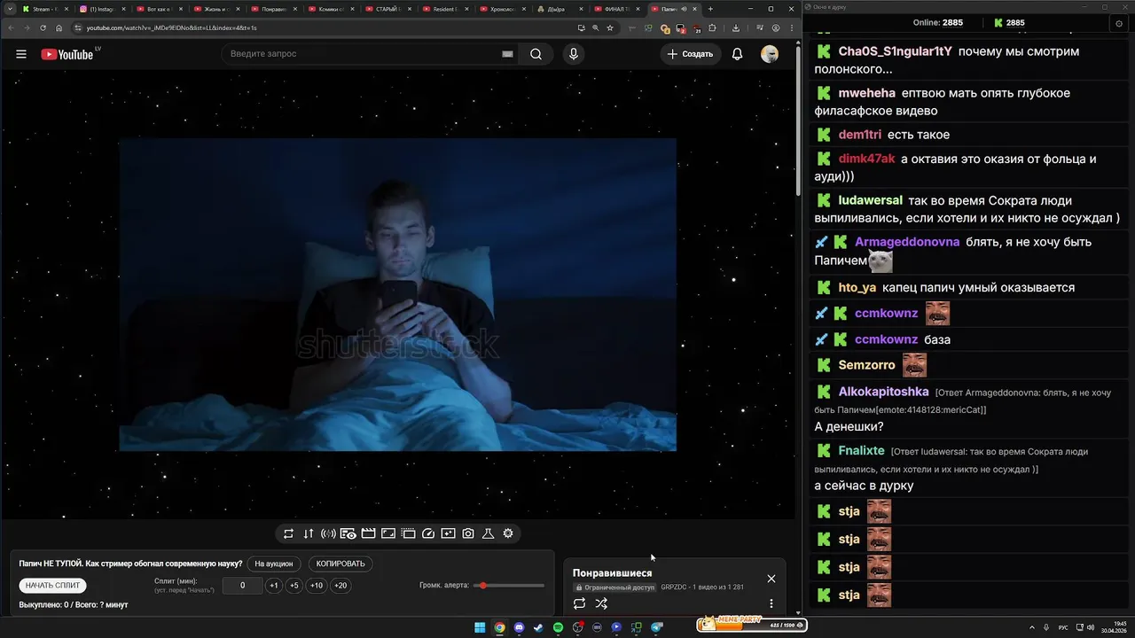Adjust the Громк. алерта volume slider
The image size is (1135, 638).
(x=509, y=586)
